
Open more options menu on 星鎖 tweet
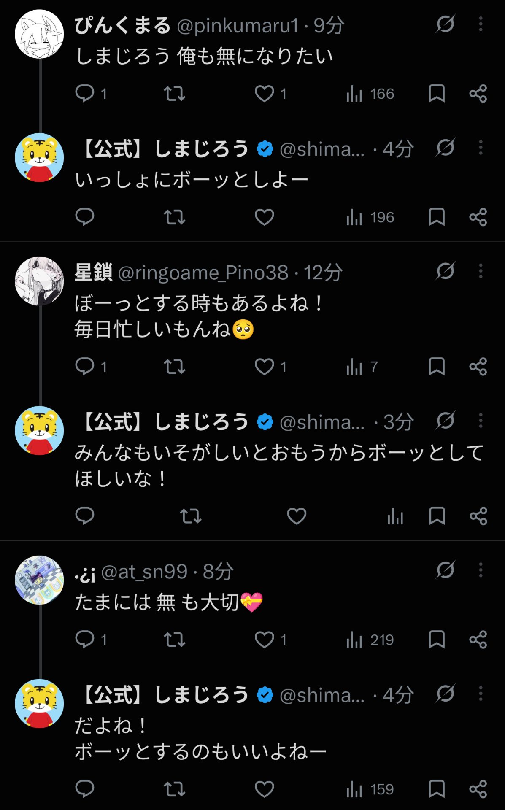(x=481, y=271)
